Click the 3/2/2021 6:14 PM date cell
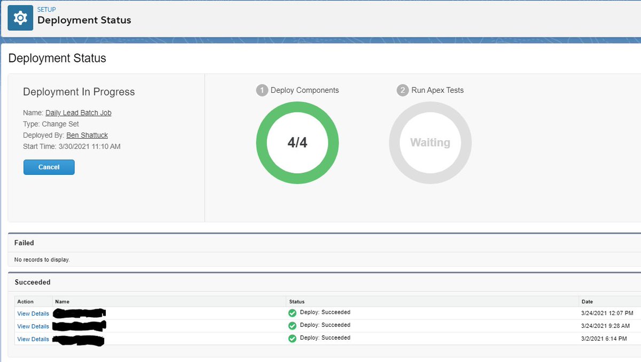The height and width of the screenshot is (362, 641). (604, 339)
